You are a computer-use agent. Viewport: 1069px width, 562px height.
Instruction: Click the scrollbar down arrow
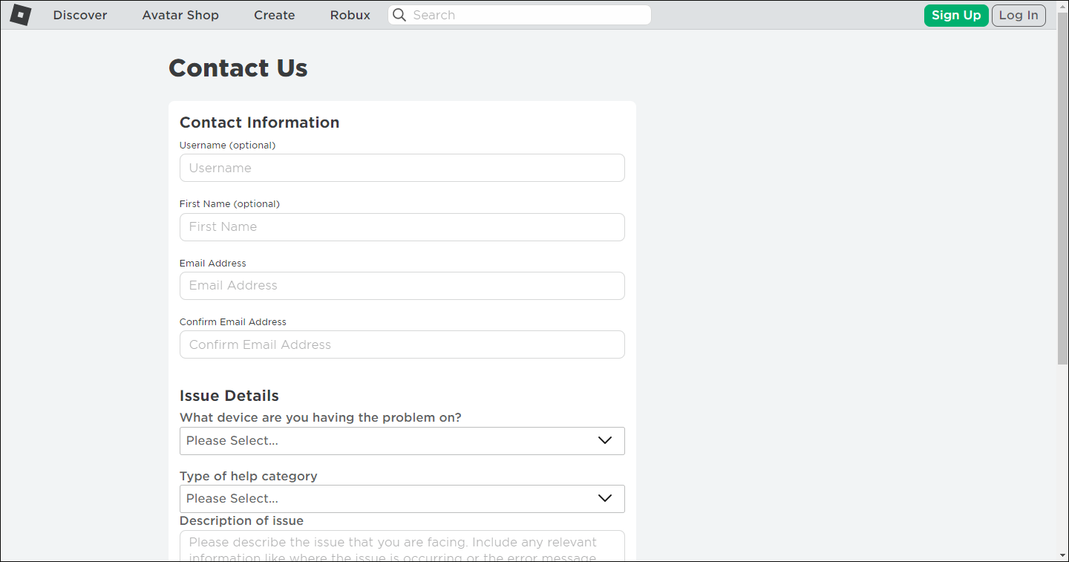[1062, 555]
